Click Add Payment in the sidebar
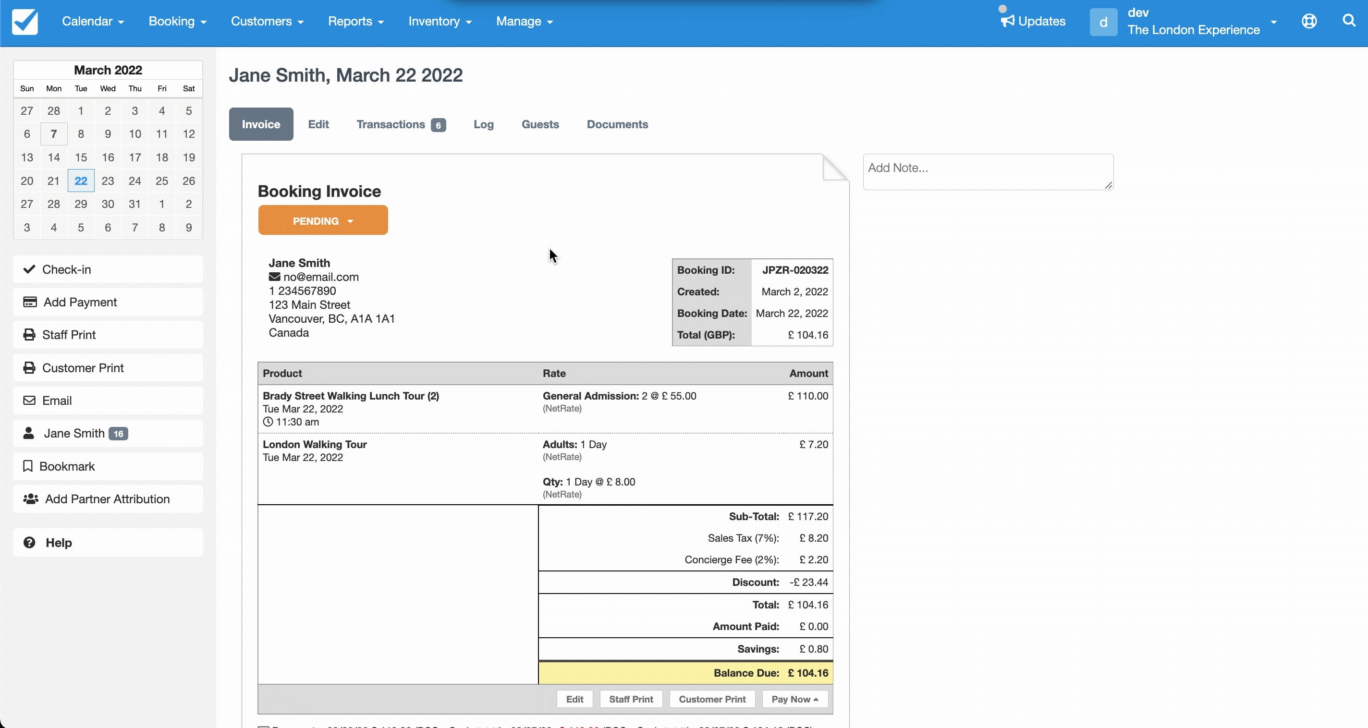Image resolution: width=1368 pixels, height=728 pixels. pos(108,302)
